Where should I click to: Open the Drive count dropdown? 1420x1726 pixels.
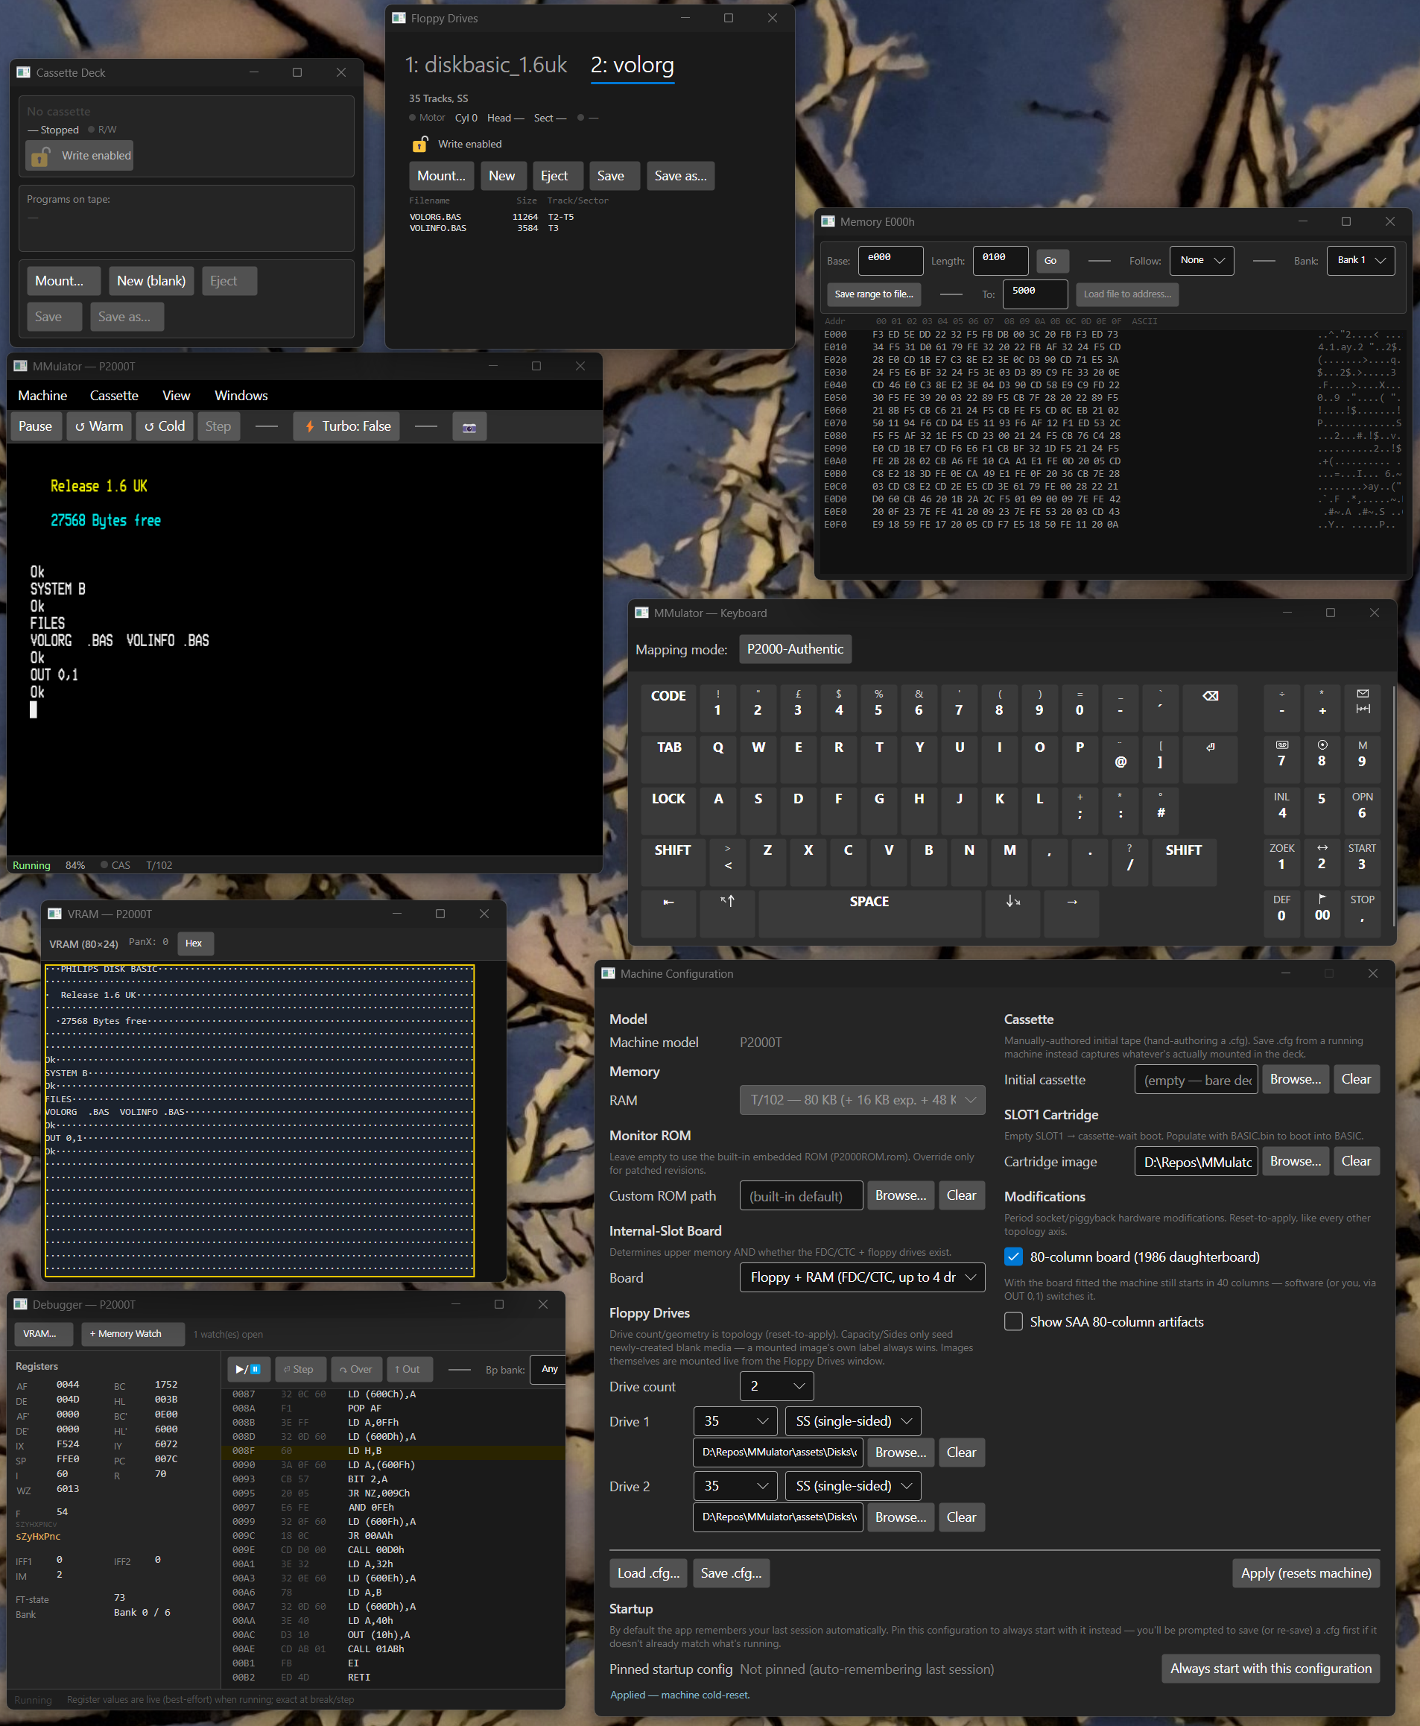click(777, 1386)
